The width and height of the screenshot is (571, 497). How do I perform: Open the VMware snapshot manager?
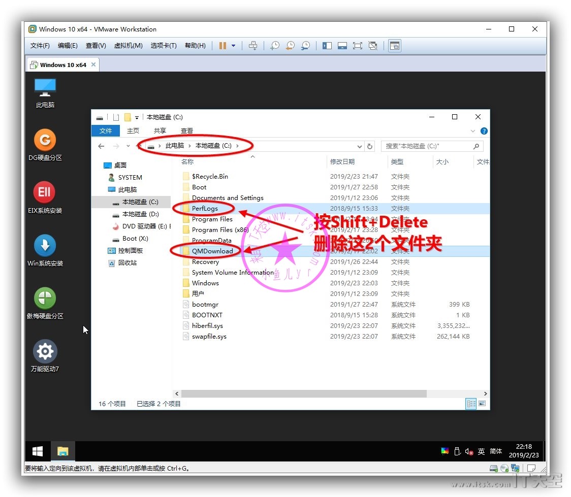(x=305, y=46)
